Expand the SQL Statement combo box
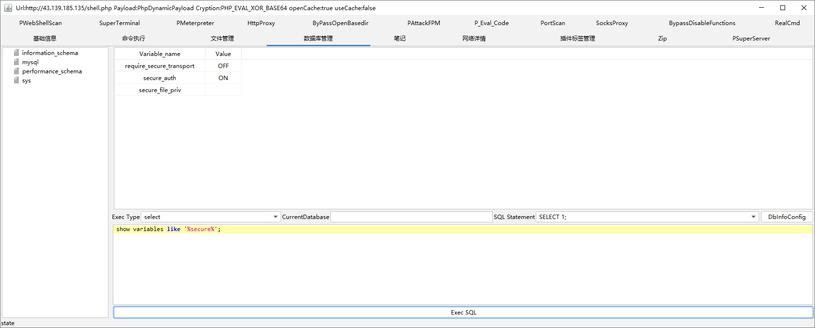Image resolution: width=815 pixels, height=328 pixels. tap(753, 217)
